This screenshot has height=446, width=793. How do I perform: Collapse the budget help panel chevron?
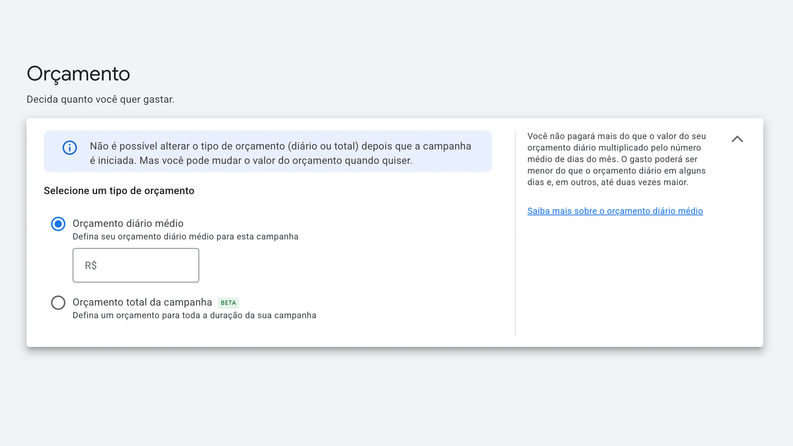coord(737,139)
